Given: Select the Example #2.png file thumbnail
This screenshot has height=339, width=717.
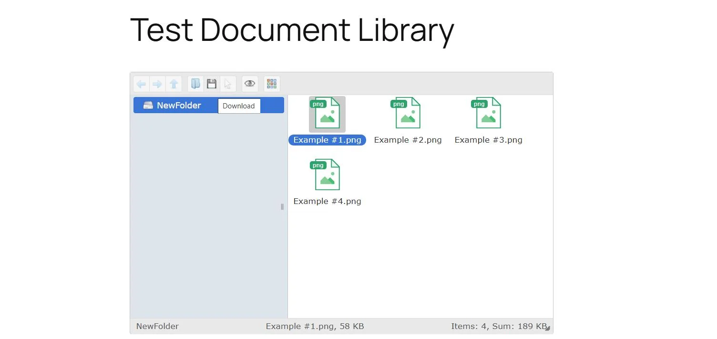Looking at the screenshot, I should coord(408,114).
